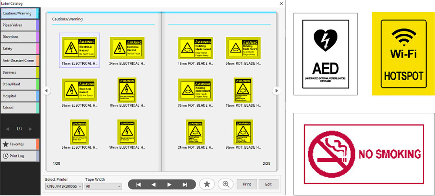Select the Anti-Disaster/Crime category

(20, 60)
